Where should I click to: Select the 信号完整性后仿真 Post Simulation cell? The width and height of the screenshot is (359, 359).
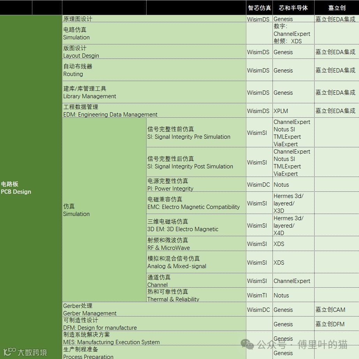tap(196, 162)
